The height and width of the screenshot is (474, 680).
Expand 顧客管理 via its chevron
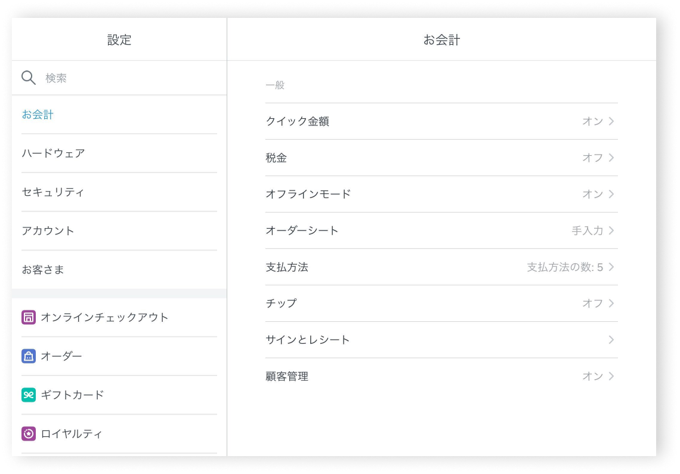point(611,376)
